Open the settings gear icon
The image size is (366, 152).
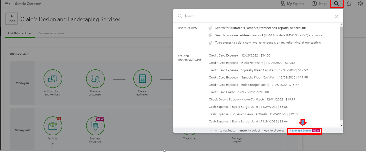tap(361, 4)
